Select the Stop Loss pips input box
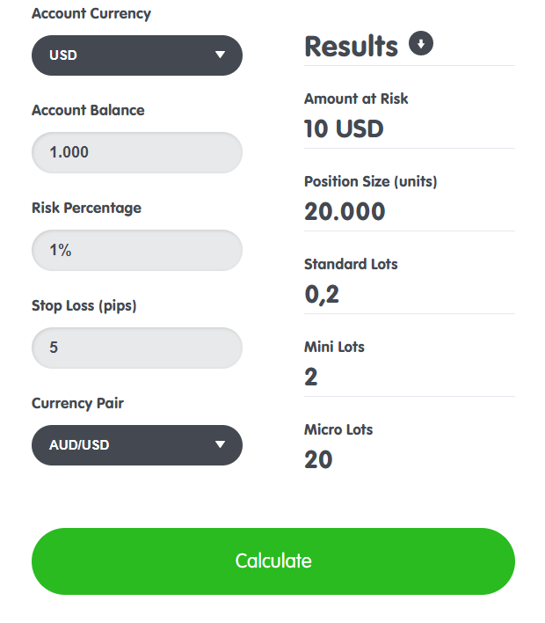The width and height of the screenshot is (545, 623). 137,348
